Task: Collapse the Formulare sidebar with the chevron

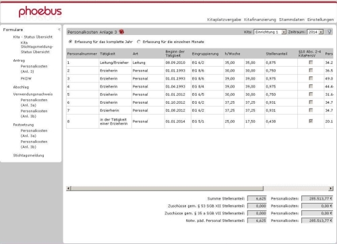Action: coord(59,30)
